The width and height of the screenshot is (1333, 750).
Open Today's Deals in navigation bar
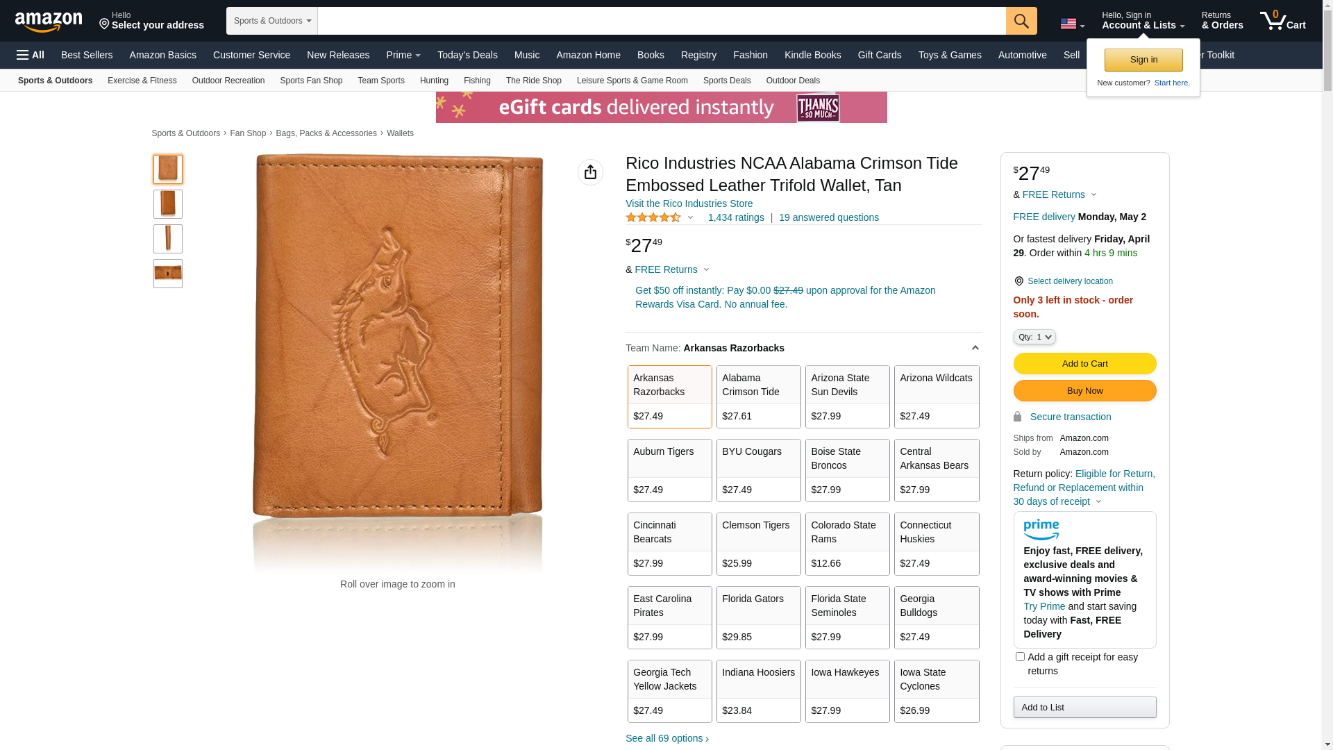coord(467,55)
